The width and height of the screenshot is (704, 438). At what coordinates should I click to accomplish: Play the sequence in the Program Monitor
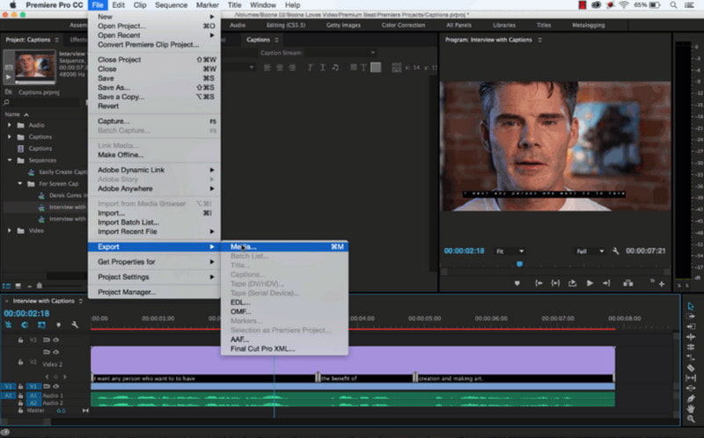590,283
